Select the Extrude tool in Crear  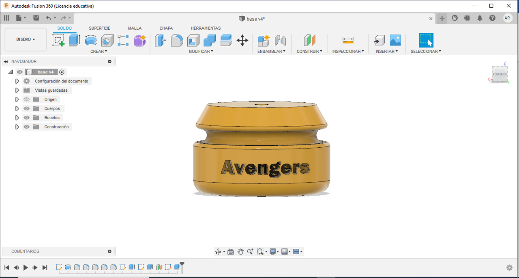[75, 40]
